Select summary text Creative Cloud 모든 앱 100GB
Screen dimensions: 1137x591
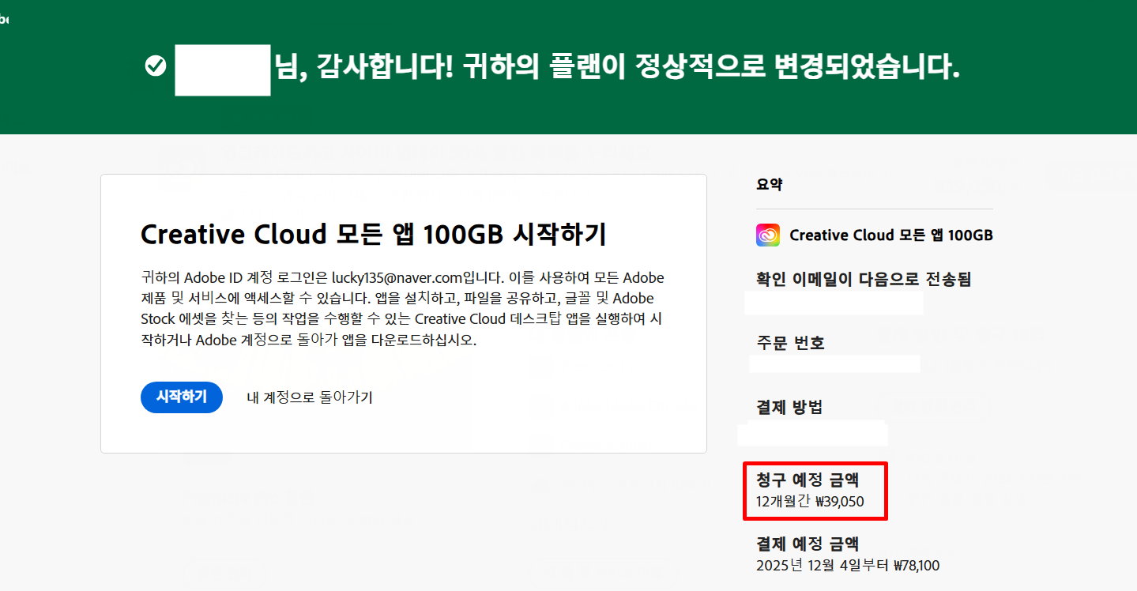[891, 235]
